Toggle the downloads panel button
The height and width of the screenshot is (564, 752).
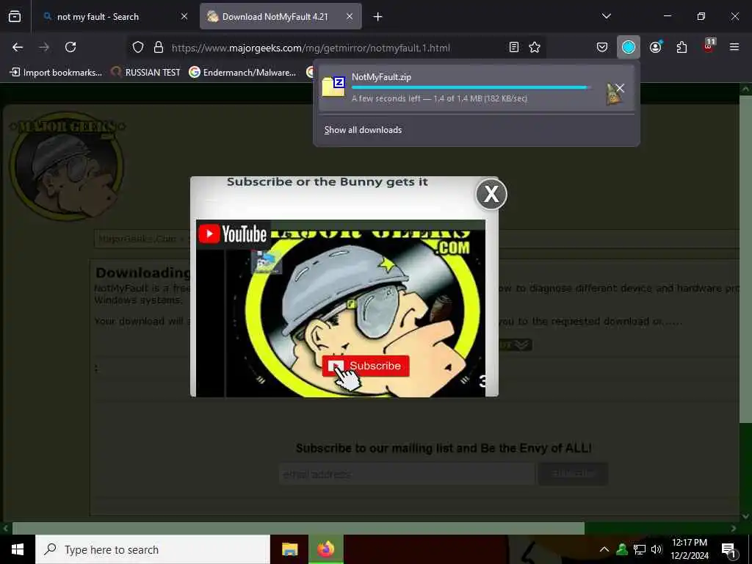coord(629,47)
